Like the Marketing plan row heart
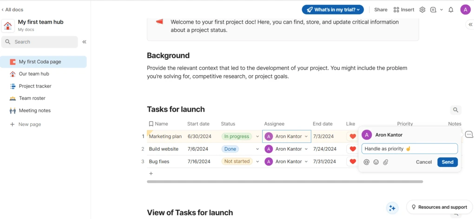The width and height of the screenshot is (474, 219). (352, 136)
